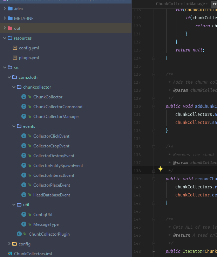Click the ChunkCollectors.iml file icon
Screen dimensions: 217x257
[x=10, y=253]
